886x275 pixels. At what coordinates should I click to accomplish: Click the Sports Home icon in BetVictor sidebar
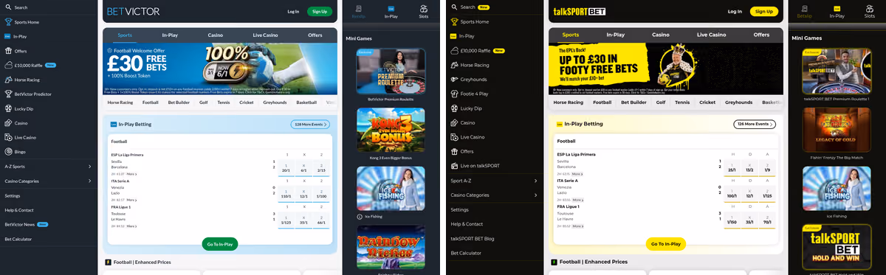7,22
